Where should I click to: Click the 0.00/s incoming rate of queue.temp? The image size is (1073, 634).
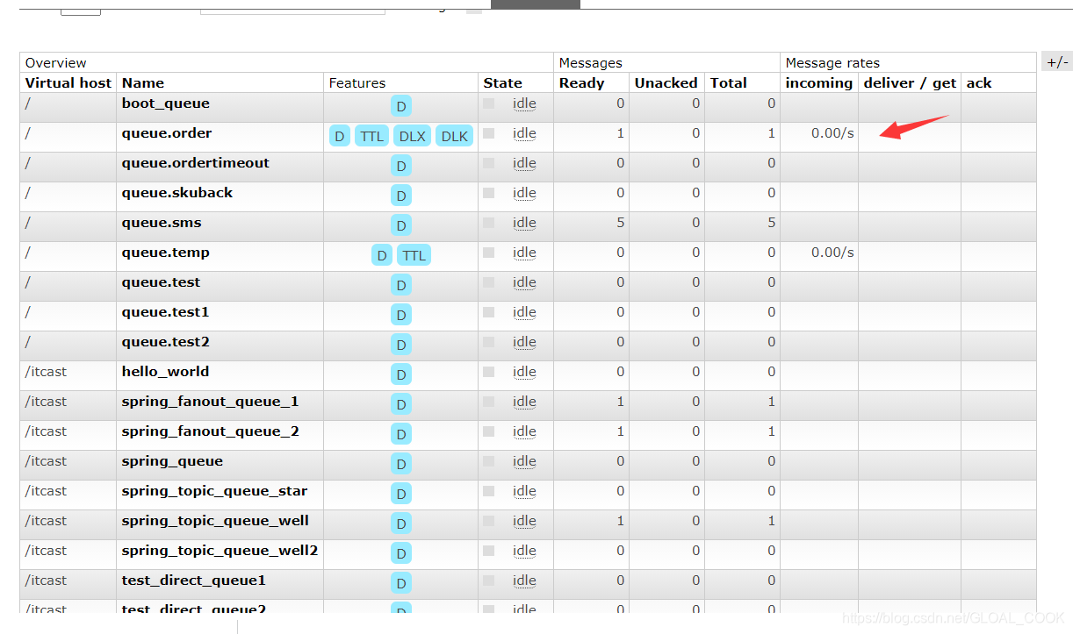coord(832,253)
